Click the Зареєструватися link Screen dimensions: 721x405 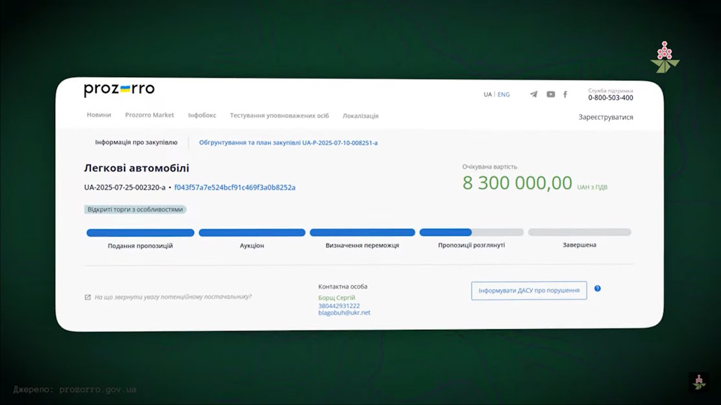click(x=605, y=117)
